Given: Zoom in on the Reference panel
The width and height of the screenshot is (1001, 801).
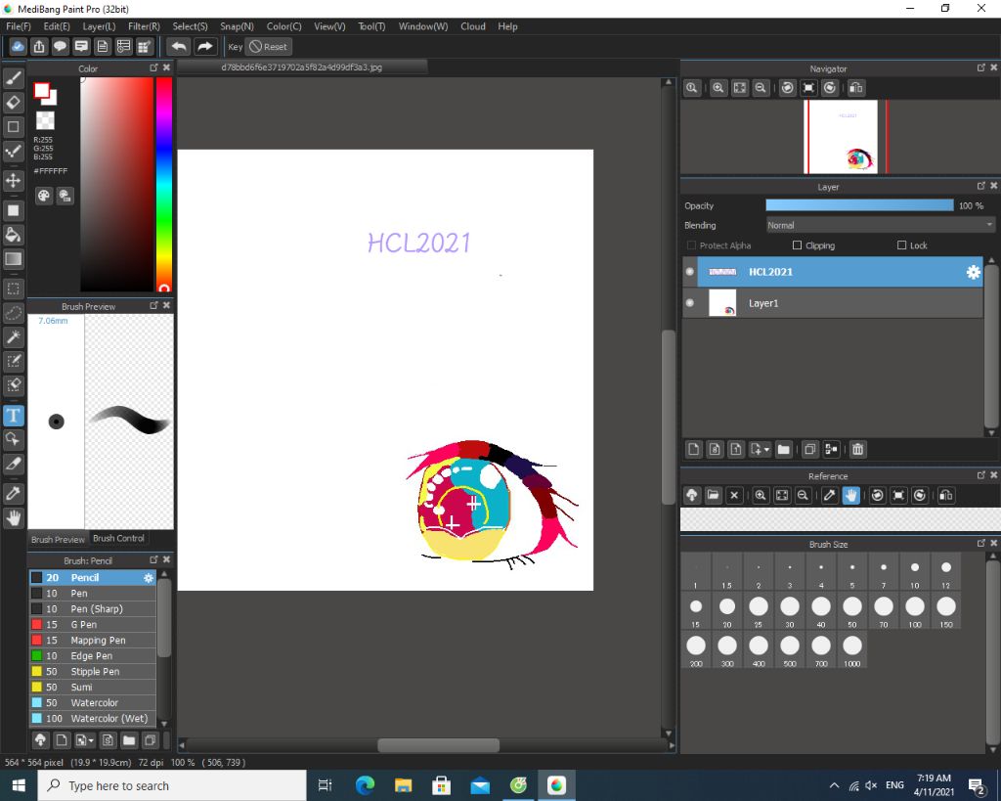Looking at the screenshot, I should [761, 495].
